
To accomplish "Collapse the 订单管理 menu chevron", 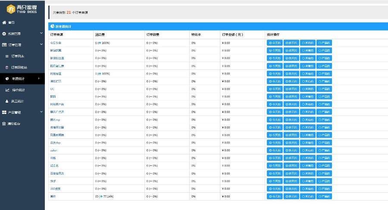I will click(x=41, y=45).
